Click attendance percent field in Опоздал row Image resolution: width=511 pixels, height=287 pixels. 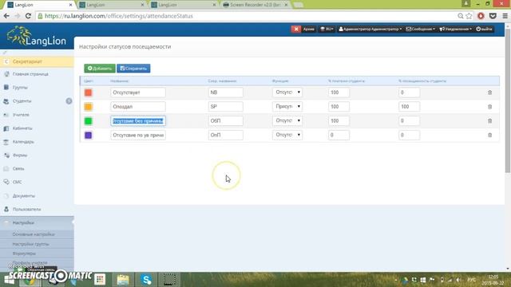pos(409,106)
